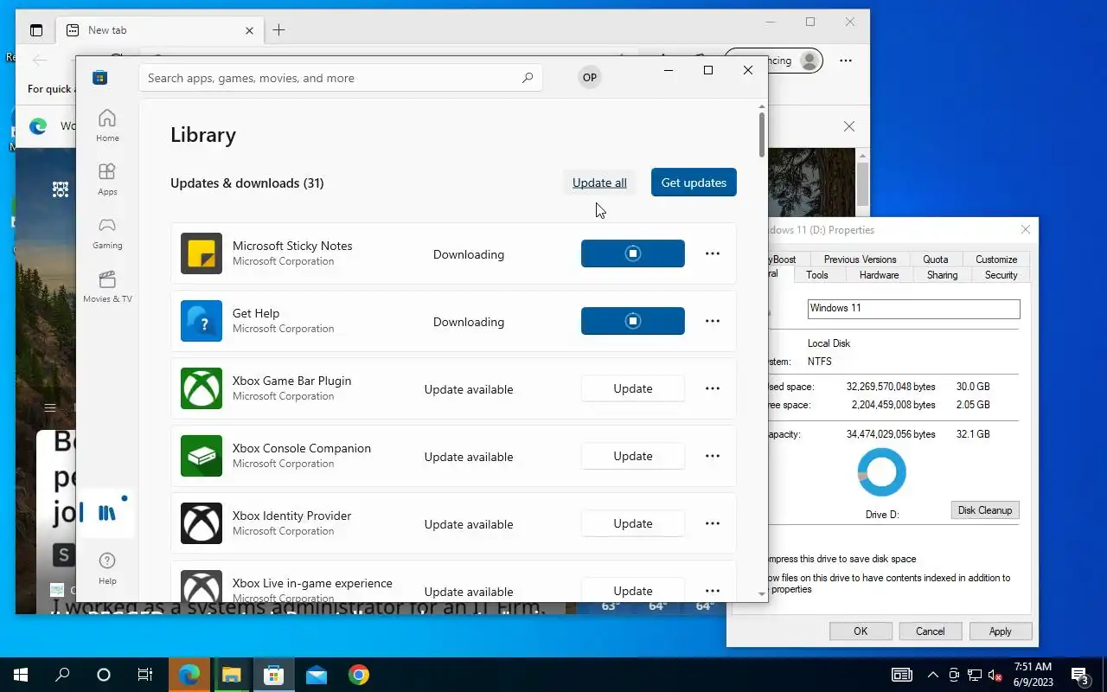Show hidden tray icons chevron
The height and width of the screenshot is (692, 1107).
click(x=933, y=675)
